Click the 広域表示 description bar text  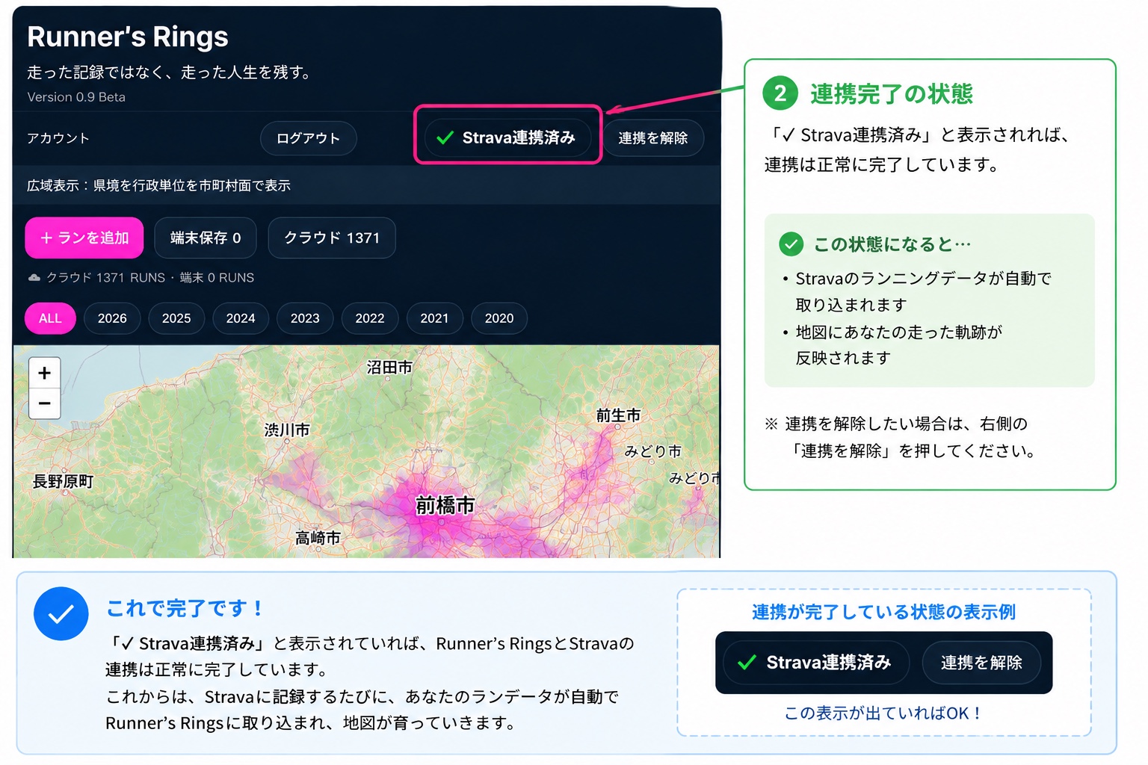[158, 185]
